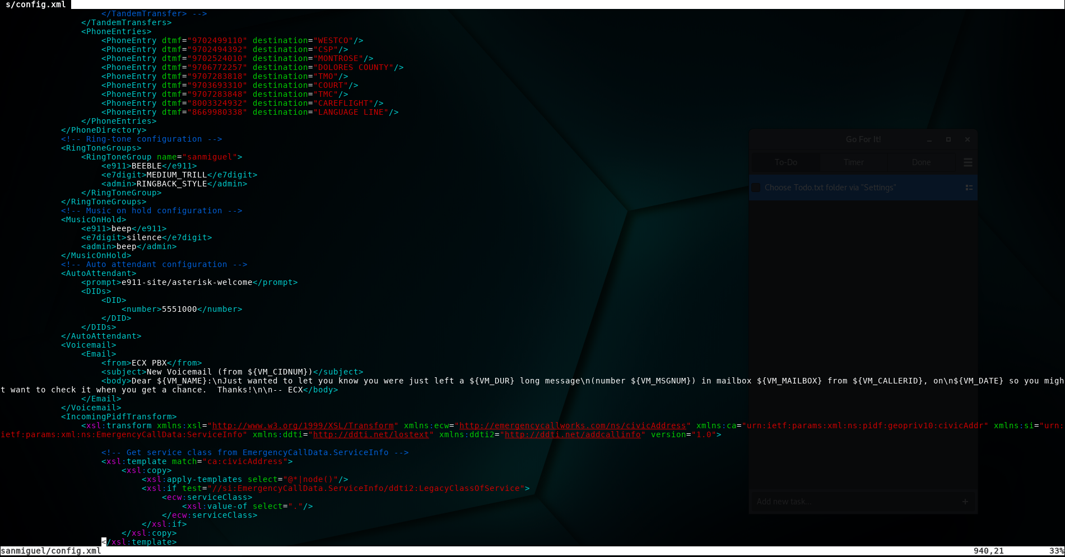Place cursor on dtmf "9707283818" value
1065x557 pixels.
coord(217,76)
